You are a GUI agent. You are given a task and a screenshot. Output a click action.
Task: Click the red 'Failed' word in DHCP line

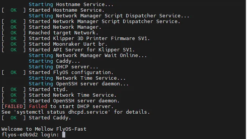(38, 106)
